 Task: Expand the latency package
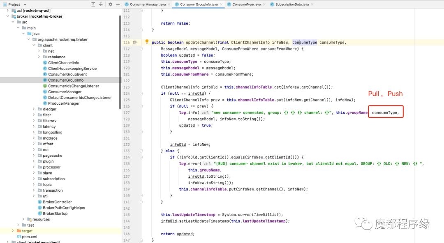tap(34, 126)
